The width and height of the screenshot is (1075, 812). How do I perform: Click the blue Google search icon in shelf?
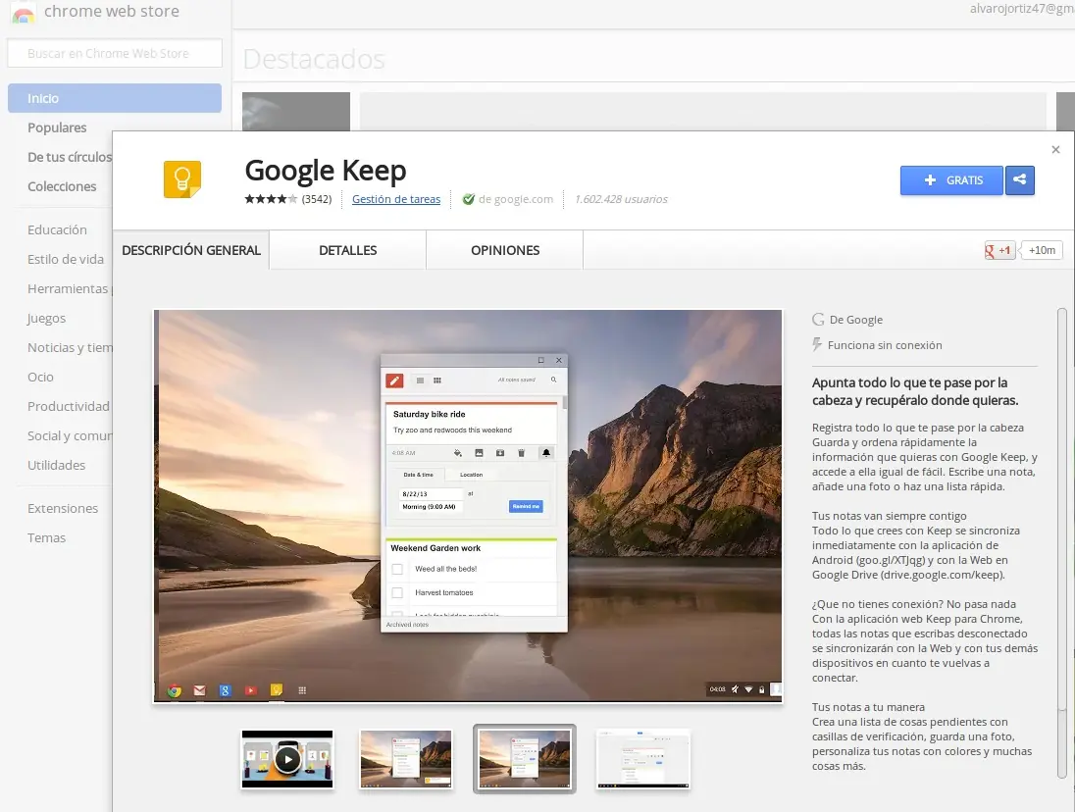225,690
